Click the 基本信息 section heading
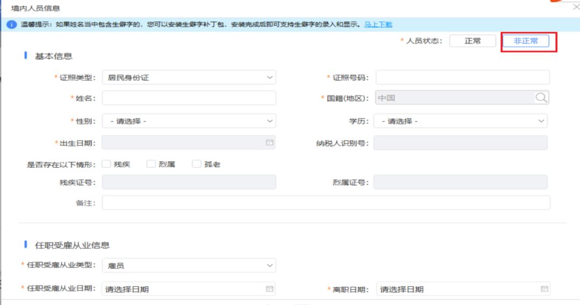The image size is (580, 305). 53,56
